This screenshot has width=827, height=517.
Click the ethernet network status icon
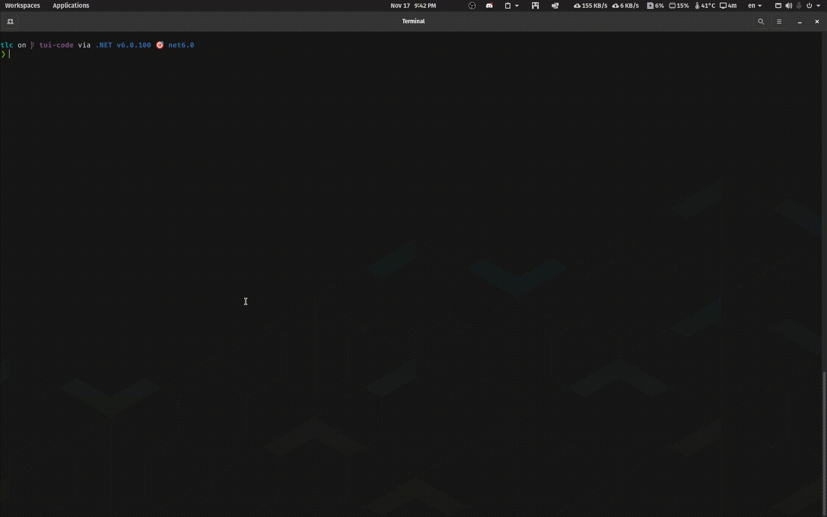(778, 6)
